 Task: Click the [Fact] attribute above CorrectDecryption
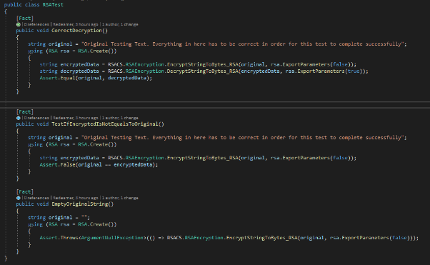coord(25,18)
